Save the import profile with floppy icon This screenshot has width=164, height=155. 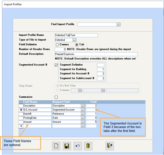tap(67, 146)
